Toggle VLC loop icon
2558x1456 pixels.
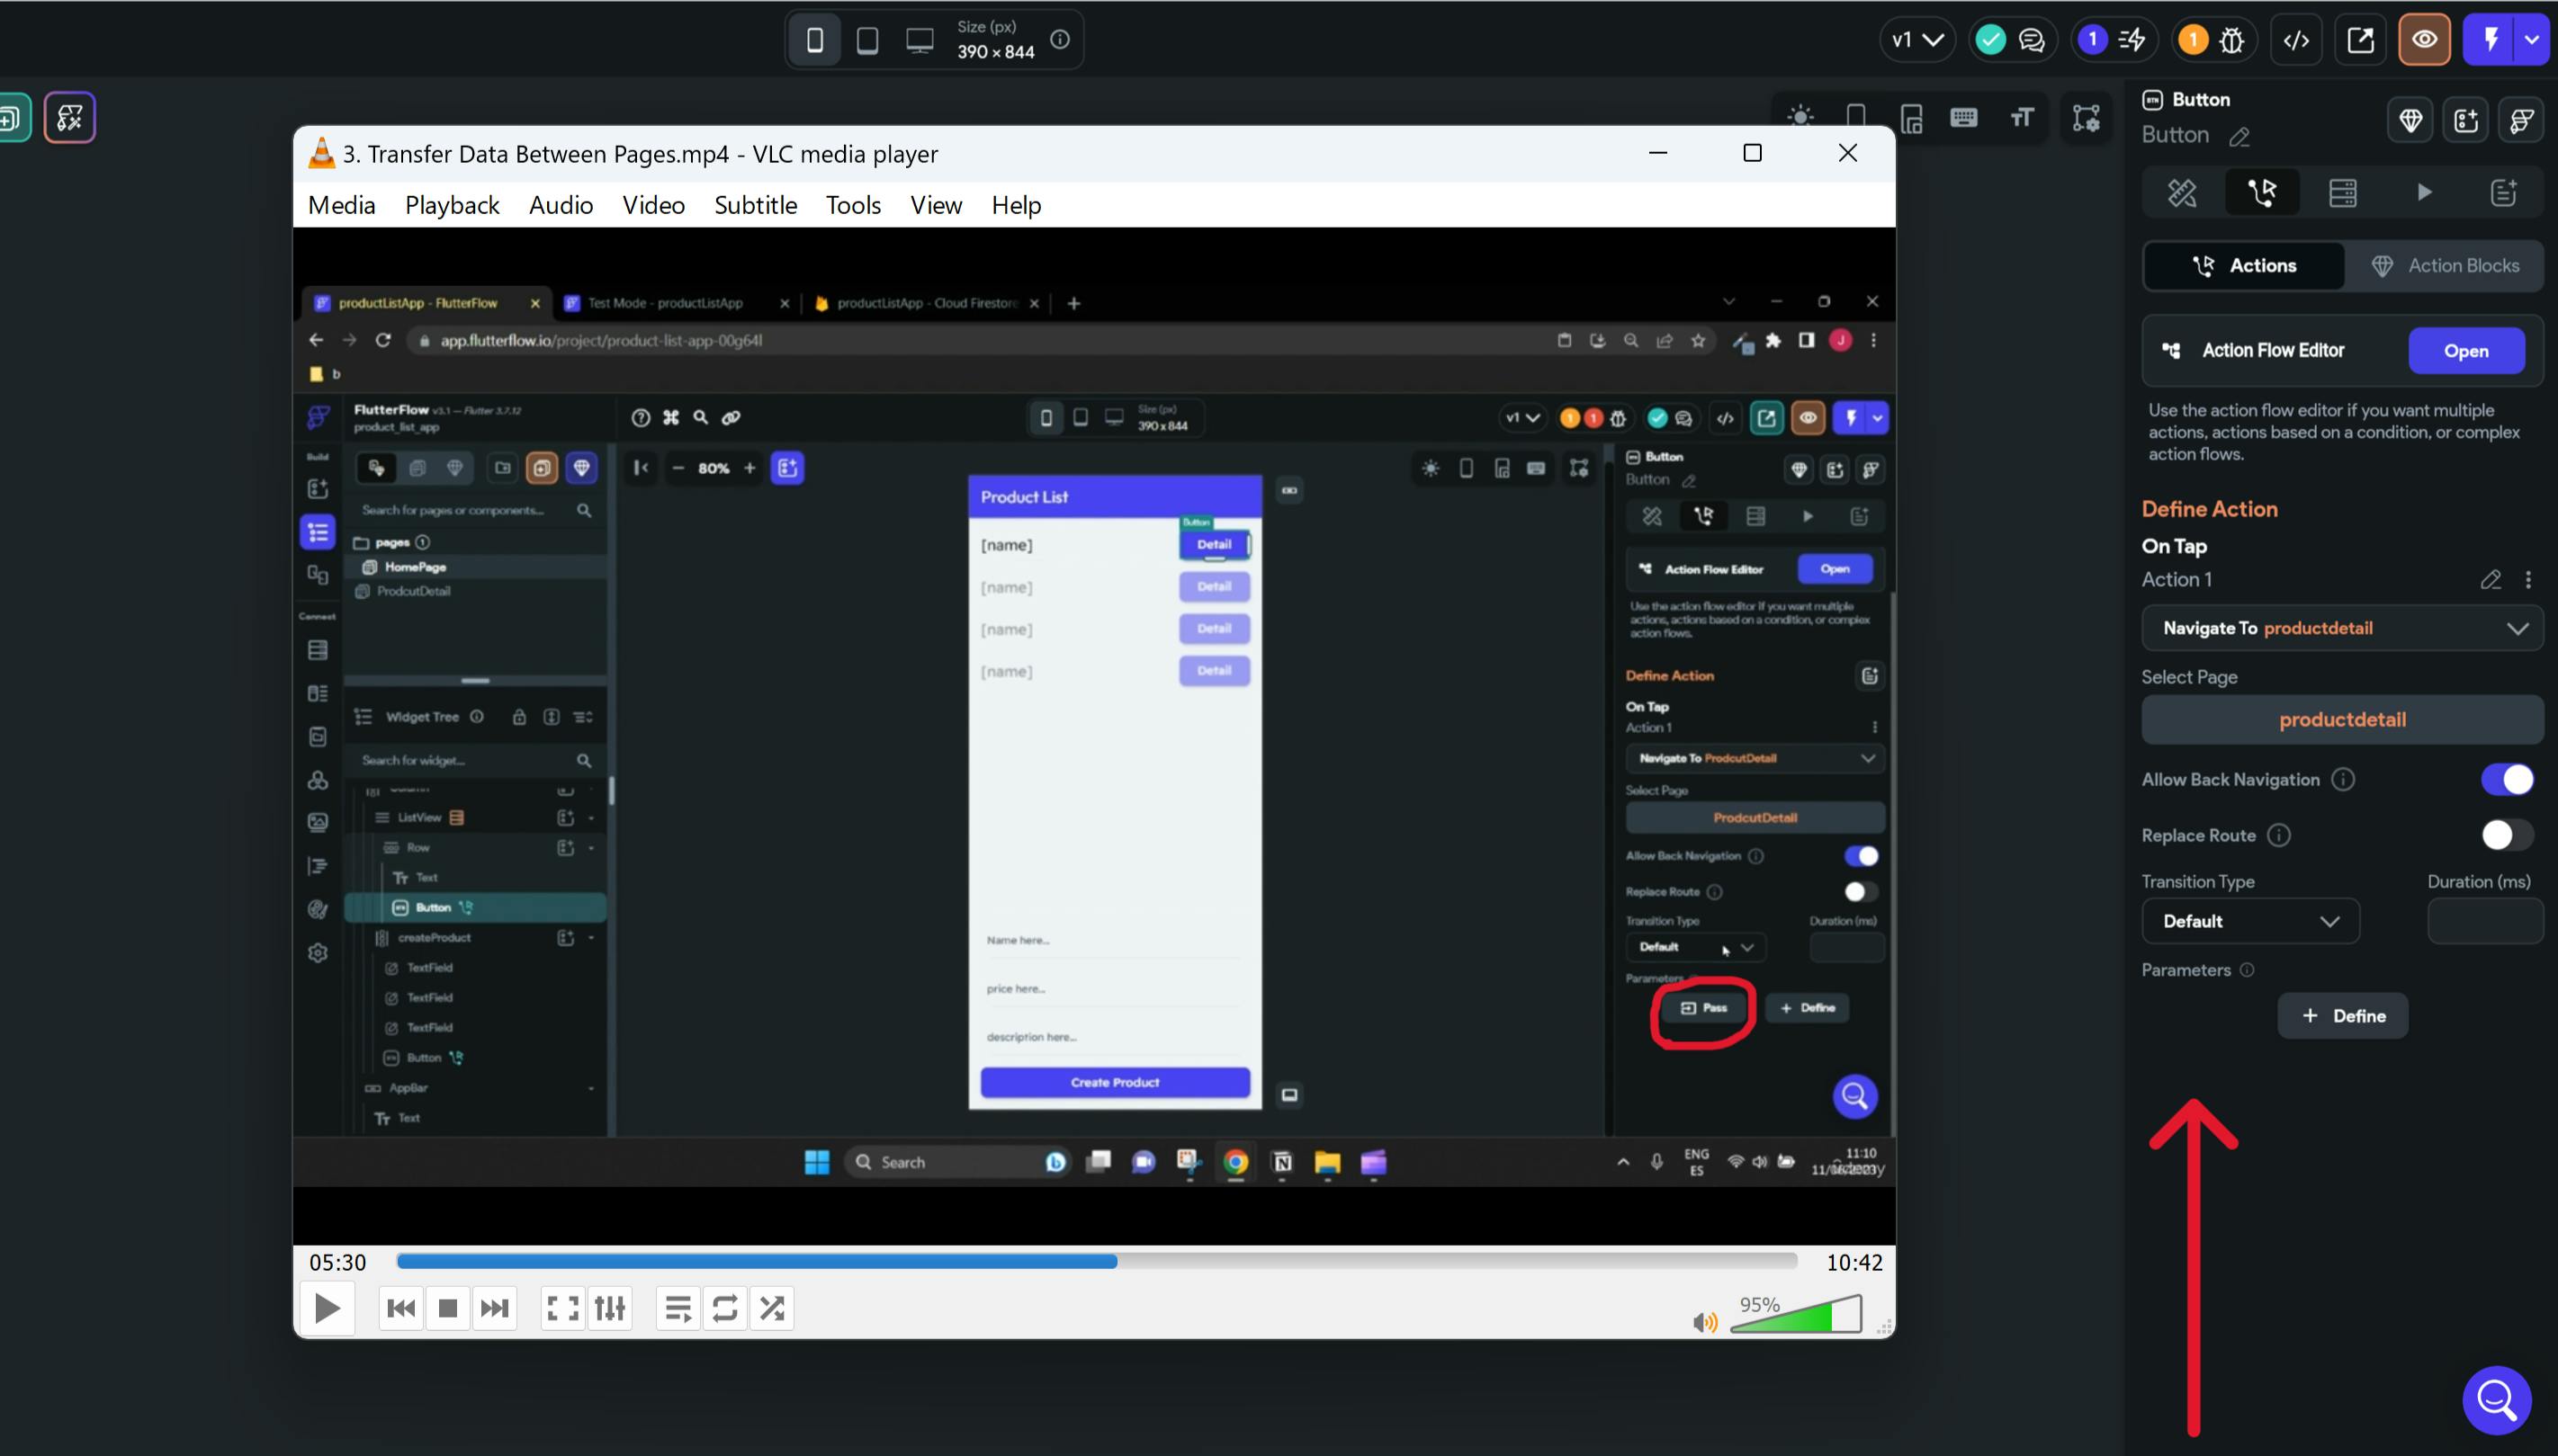[725, 1308]
